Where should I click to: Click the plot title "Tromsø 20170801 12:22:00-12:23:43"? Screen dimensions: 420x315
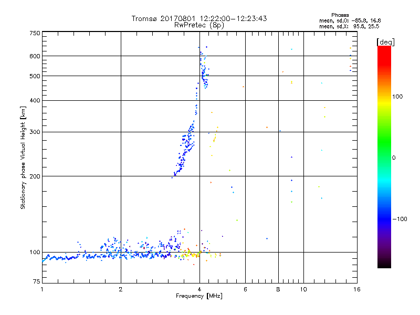pos(199,18)
